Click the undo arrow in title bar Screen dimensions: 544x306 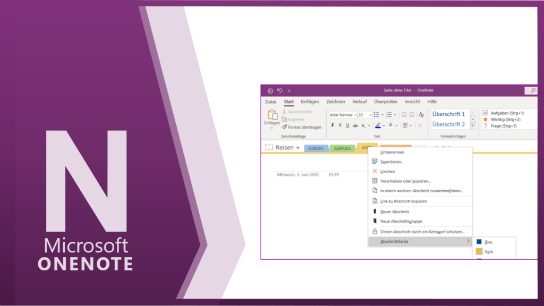tap(280, 91)
